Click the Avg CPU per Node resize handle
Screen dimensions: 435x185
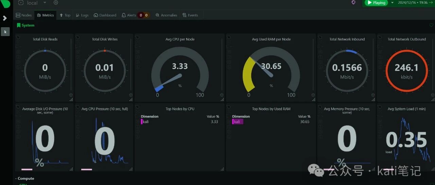(222, 100)
